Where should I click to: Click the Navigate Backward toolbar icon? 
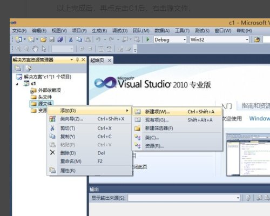[x=125, y=39]
